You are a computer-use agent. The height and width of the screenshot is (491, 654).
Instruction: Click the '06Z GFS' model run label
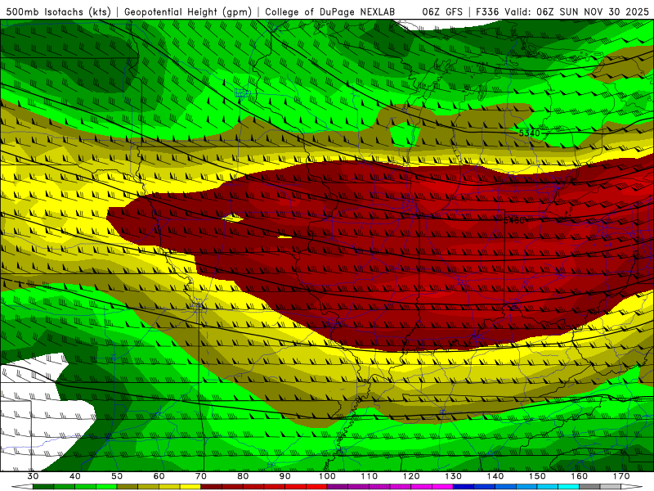(442, 11)
